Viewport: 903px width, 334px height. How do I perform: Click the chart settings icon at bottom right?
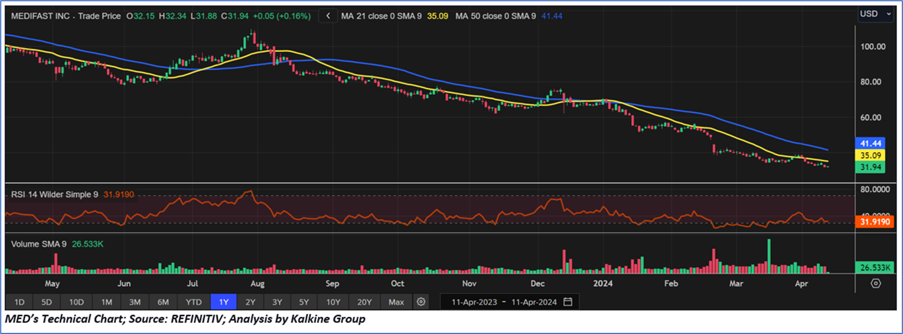coord(875,283)
